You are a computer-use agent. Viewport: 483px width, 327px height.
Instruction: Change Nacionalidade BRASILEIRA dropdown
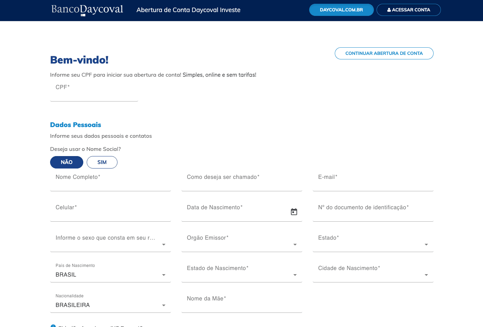click(x=111, y=305)
